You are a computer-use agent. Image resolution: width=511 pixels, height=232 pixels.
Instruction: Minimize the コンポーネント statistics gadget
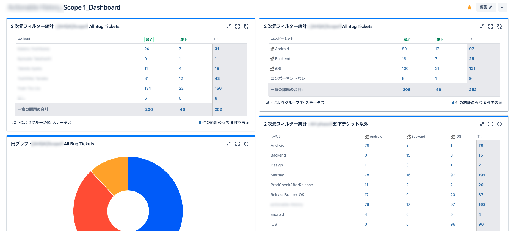[x=482, y=26]
